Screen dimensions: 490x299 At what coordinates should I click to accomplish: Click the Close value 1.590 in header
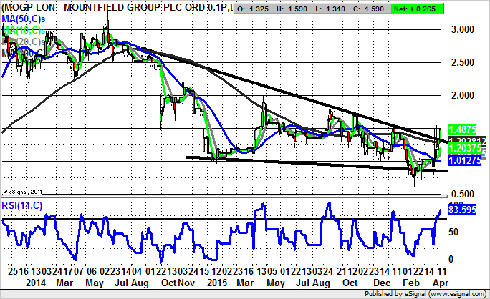click(x=372, y=9)
